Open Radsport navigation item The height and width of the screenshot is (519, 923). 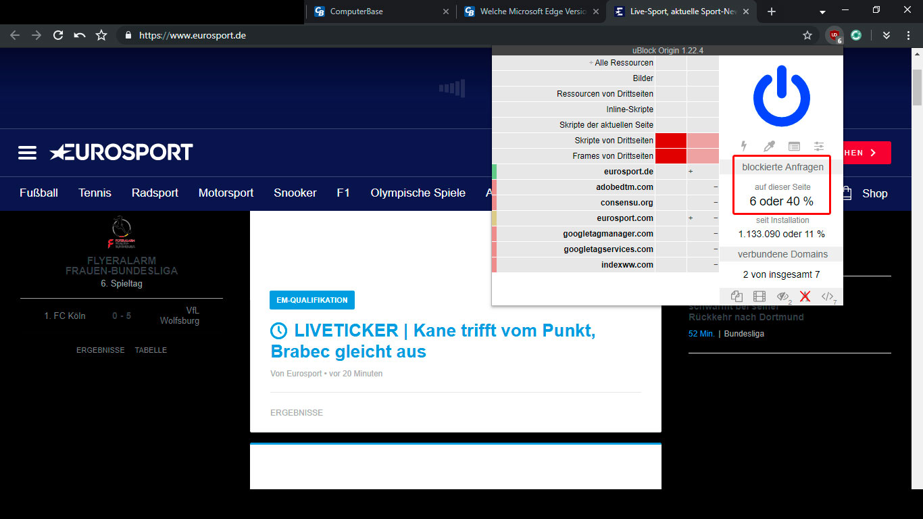155,193
